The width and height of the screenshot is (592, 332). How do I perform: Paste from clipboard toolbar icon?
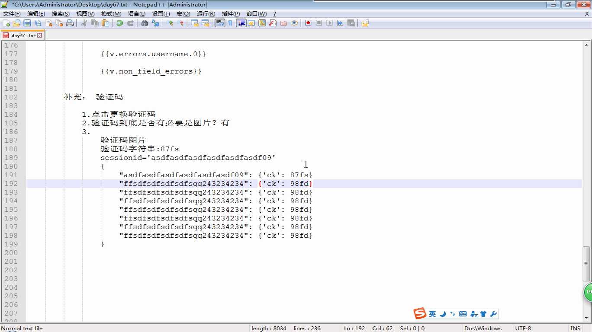106,23
